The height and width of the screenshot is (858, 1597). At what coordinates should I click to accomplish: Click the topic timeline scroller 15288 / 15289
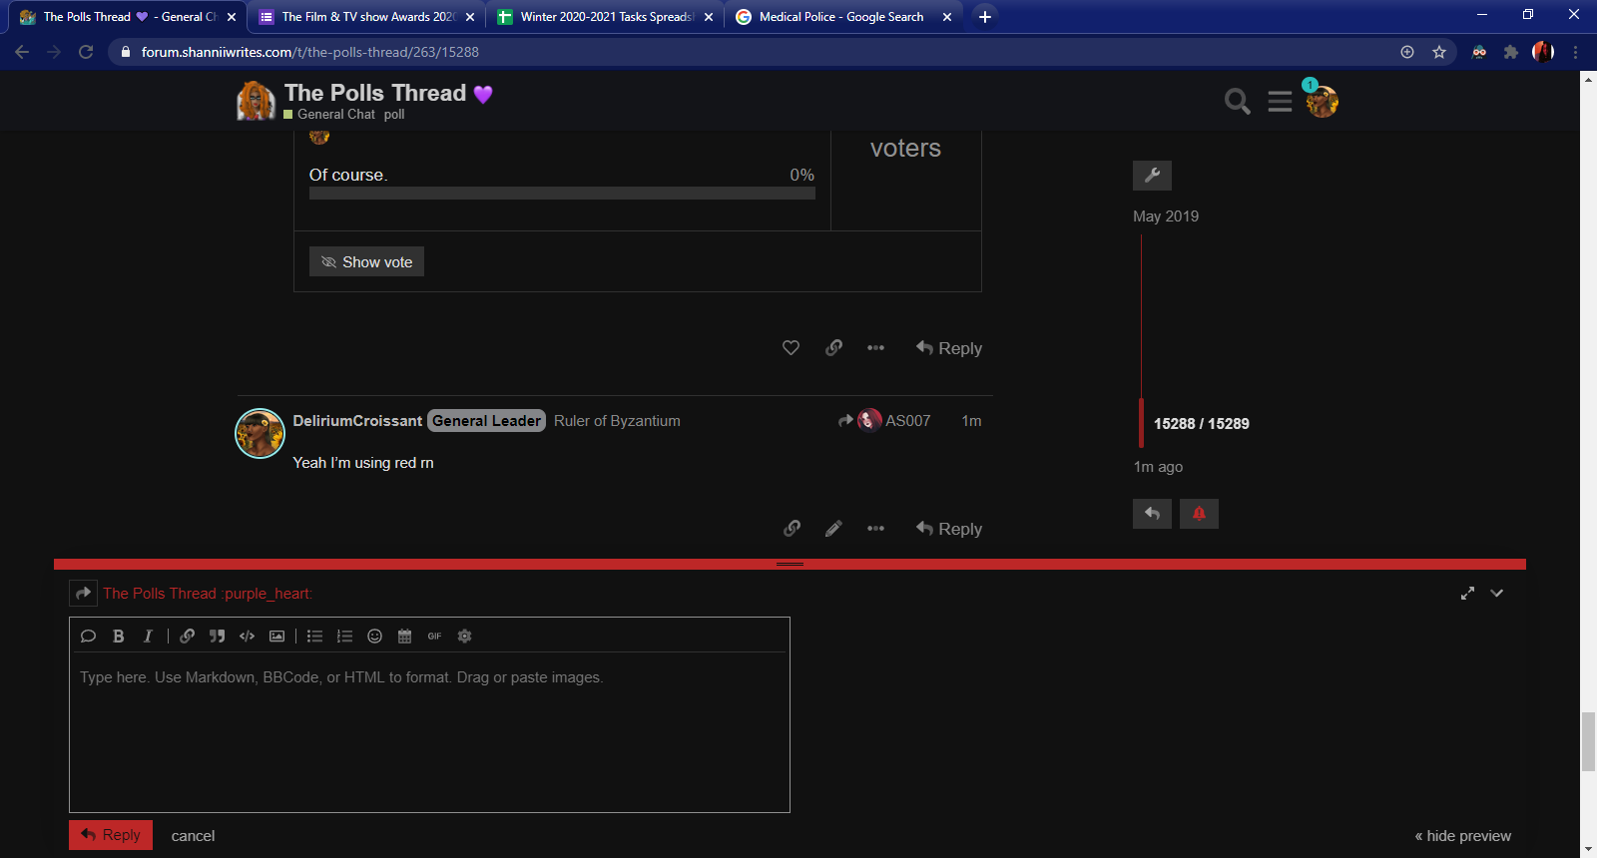click(1201, 424)
